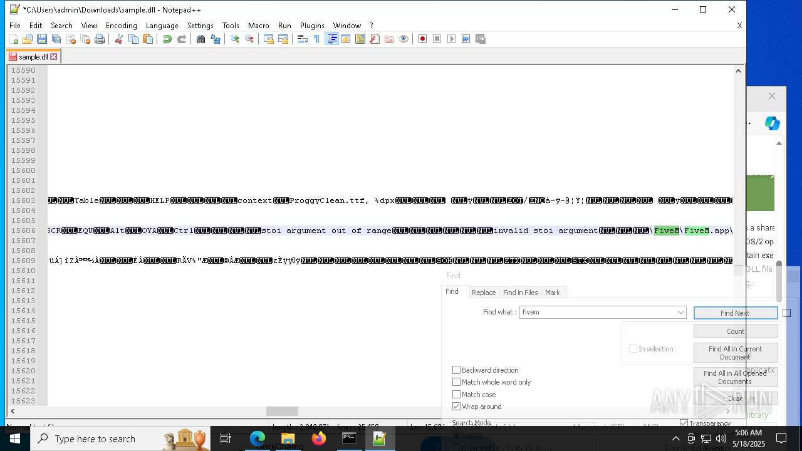The width and height of the screenshot is (802, 451).
Task: Open the File menu
Action: (15, 26)
